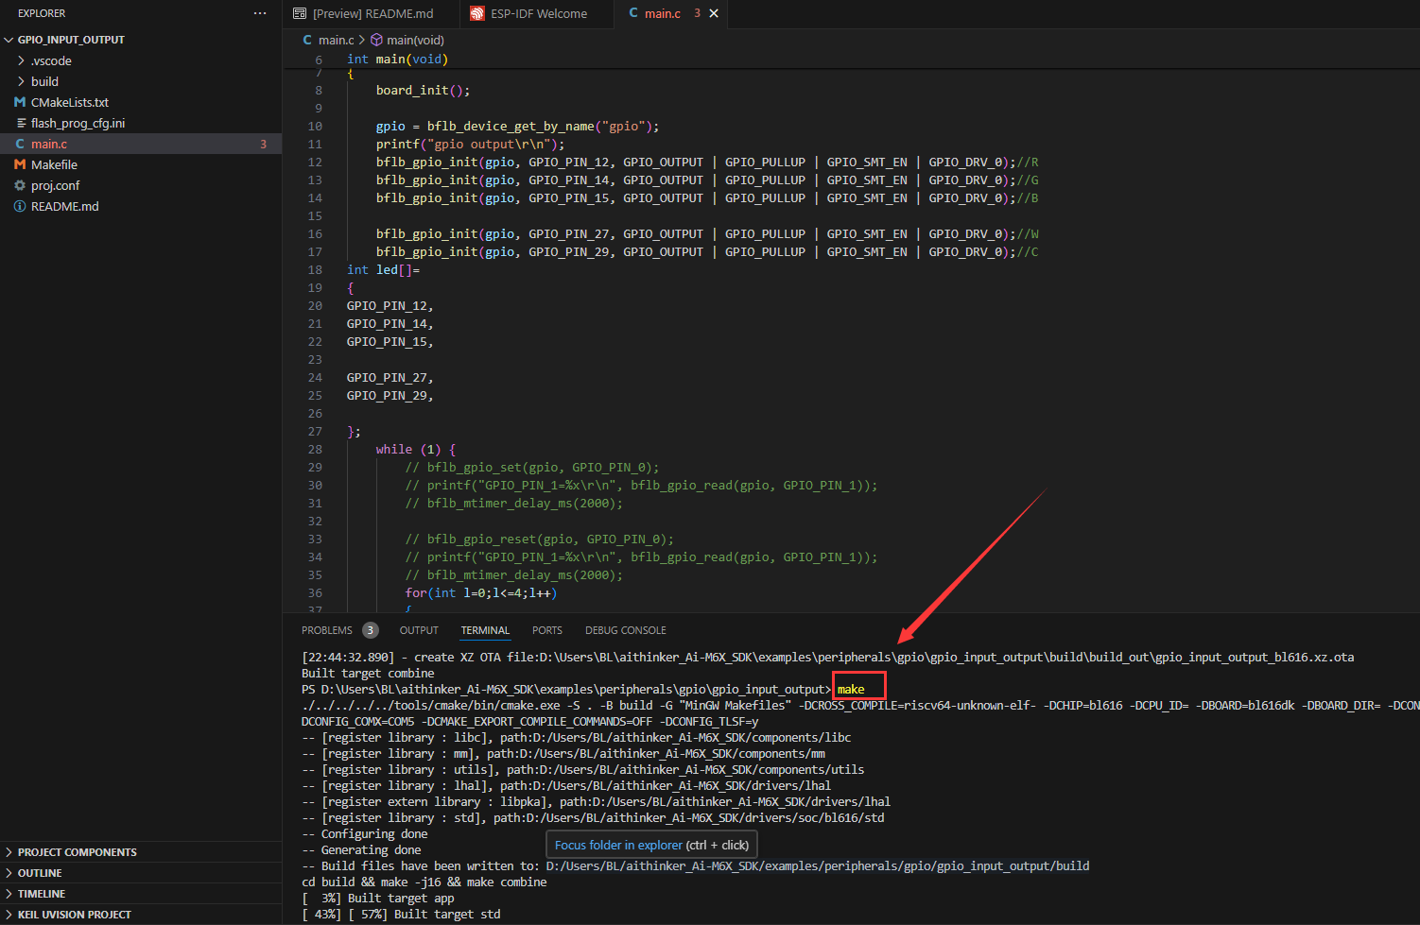This screenshot has height=925, width=1420.
Task: Click the EXPLORER panel title
Action: [42, 13]
